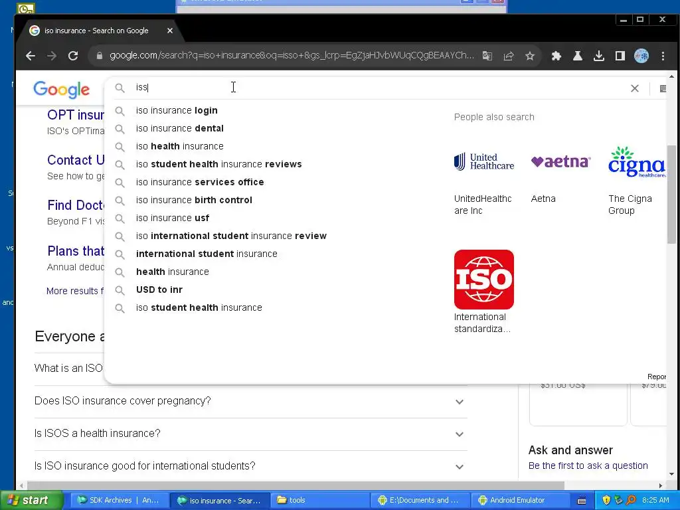Viewport: 680px width, 510px height.
Task: Select the UnitedHealthcare logo thumbnail
Action: [484, 162]
